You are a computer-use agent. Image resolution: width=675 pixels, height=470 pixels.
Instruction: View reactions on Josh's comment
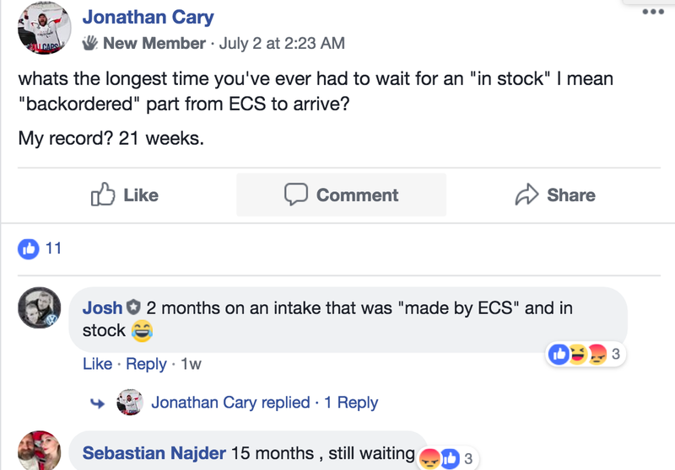(585, 354)
